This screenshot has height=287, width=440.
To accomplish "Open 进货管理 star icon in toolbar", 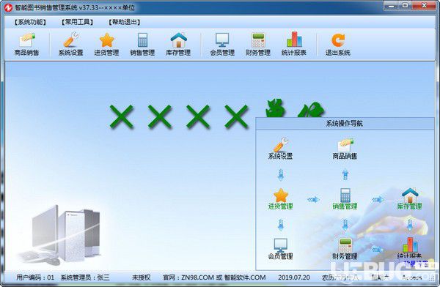I will point(106,44).
